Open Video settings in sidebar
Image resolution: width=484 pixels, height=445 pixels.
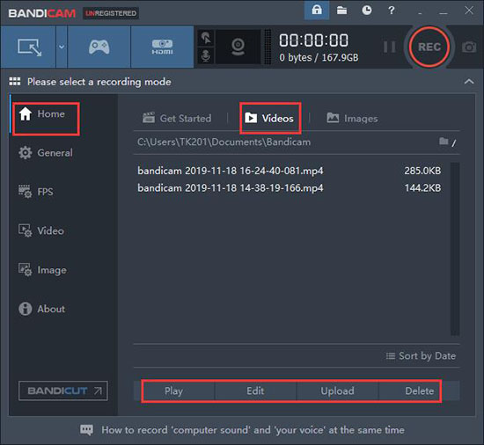coord(41,230)
